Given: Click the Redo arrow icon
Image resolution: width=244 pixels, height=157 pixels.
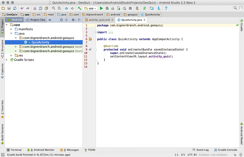Looking at the screenshot, I should (x=28, y=8).
